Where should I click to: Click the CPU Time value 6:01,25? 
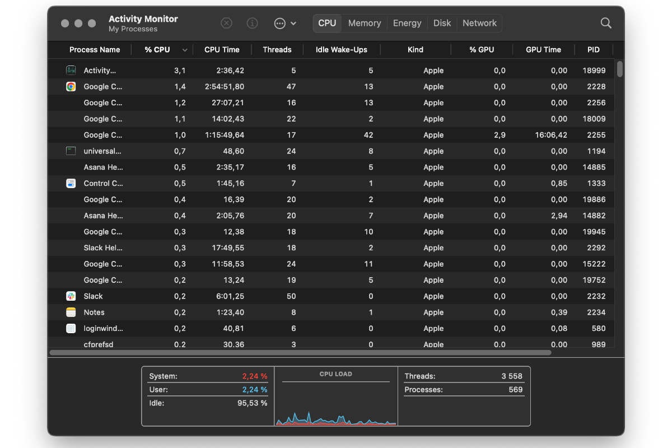tap(230, 296)
